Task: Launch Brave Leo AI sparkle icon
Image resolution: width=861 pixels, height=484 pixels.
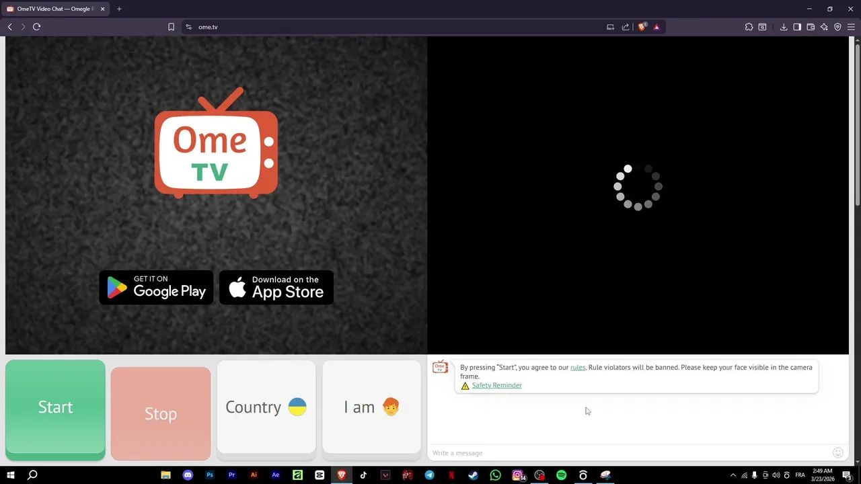Action: pos(824,27)
